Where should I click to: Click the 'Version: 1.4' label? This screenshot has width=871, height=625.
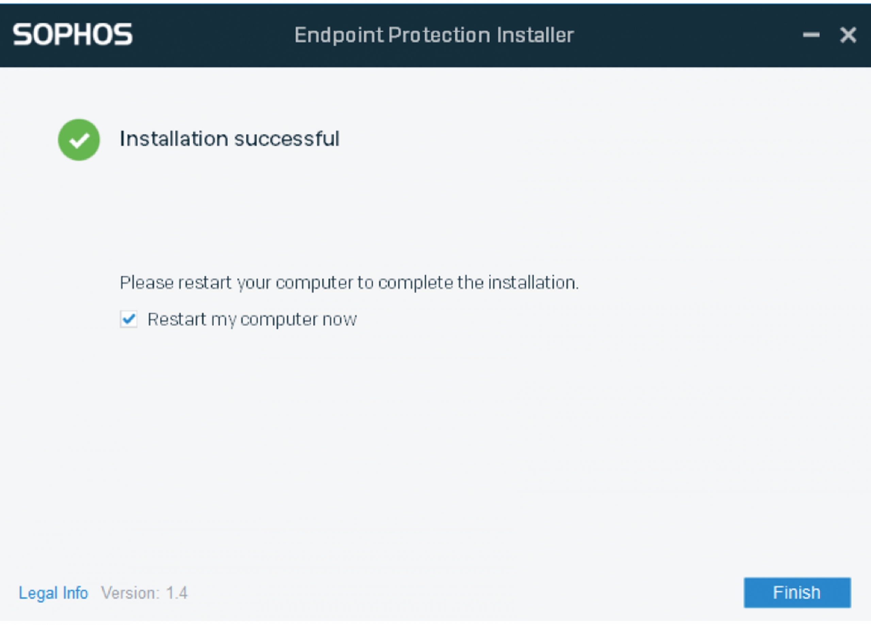pos(144,593)
